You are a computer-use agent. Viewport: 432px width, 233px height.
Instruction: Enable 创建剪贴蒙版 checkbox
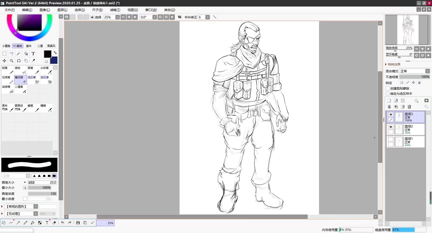[388, 88]
